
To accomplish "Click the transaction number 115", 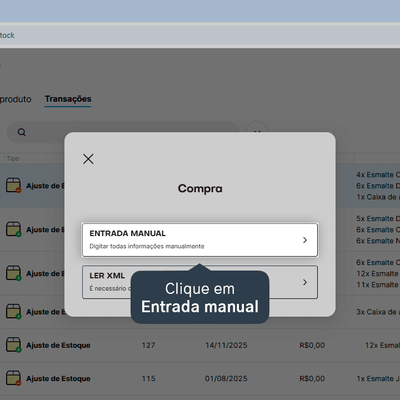I will (x=148, y=378).
